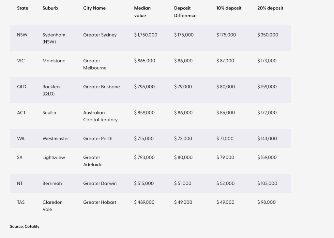Click the City Name column header
This screenshot has height=238, width=334.
point(94,8)
